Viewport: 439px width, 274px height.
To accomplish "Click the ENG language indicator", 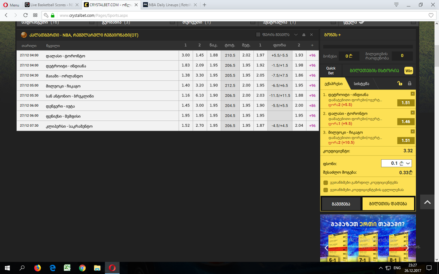I will pos(397,268).
